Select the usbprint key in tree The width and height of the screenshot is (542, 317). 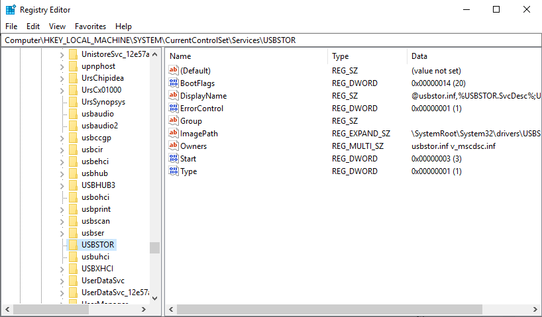pyautogui.click(x=96, y=209)
